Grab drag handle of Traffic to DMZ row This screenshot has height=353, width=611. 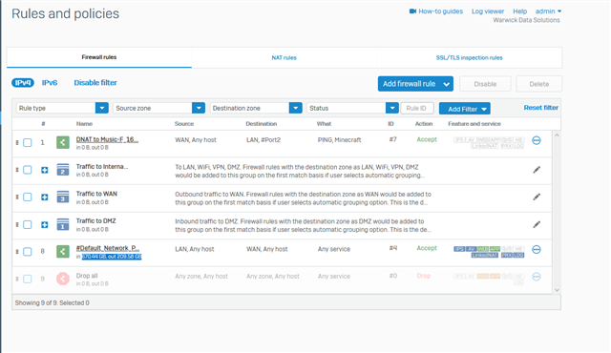click(x=17, y=224)
